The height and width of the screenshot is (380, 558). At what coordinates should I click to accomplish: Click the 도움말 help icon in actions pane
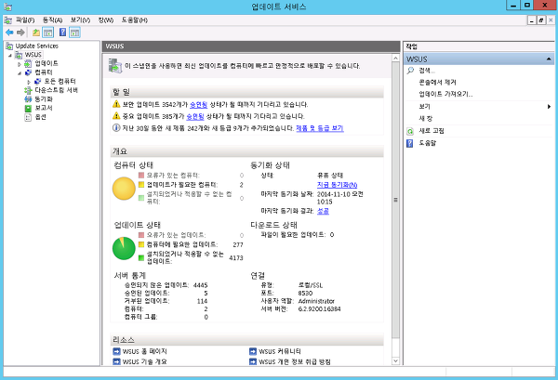pyautogui.click(x=410, y=143)
